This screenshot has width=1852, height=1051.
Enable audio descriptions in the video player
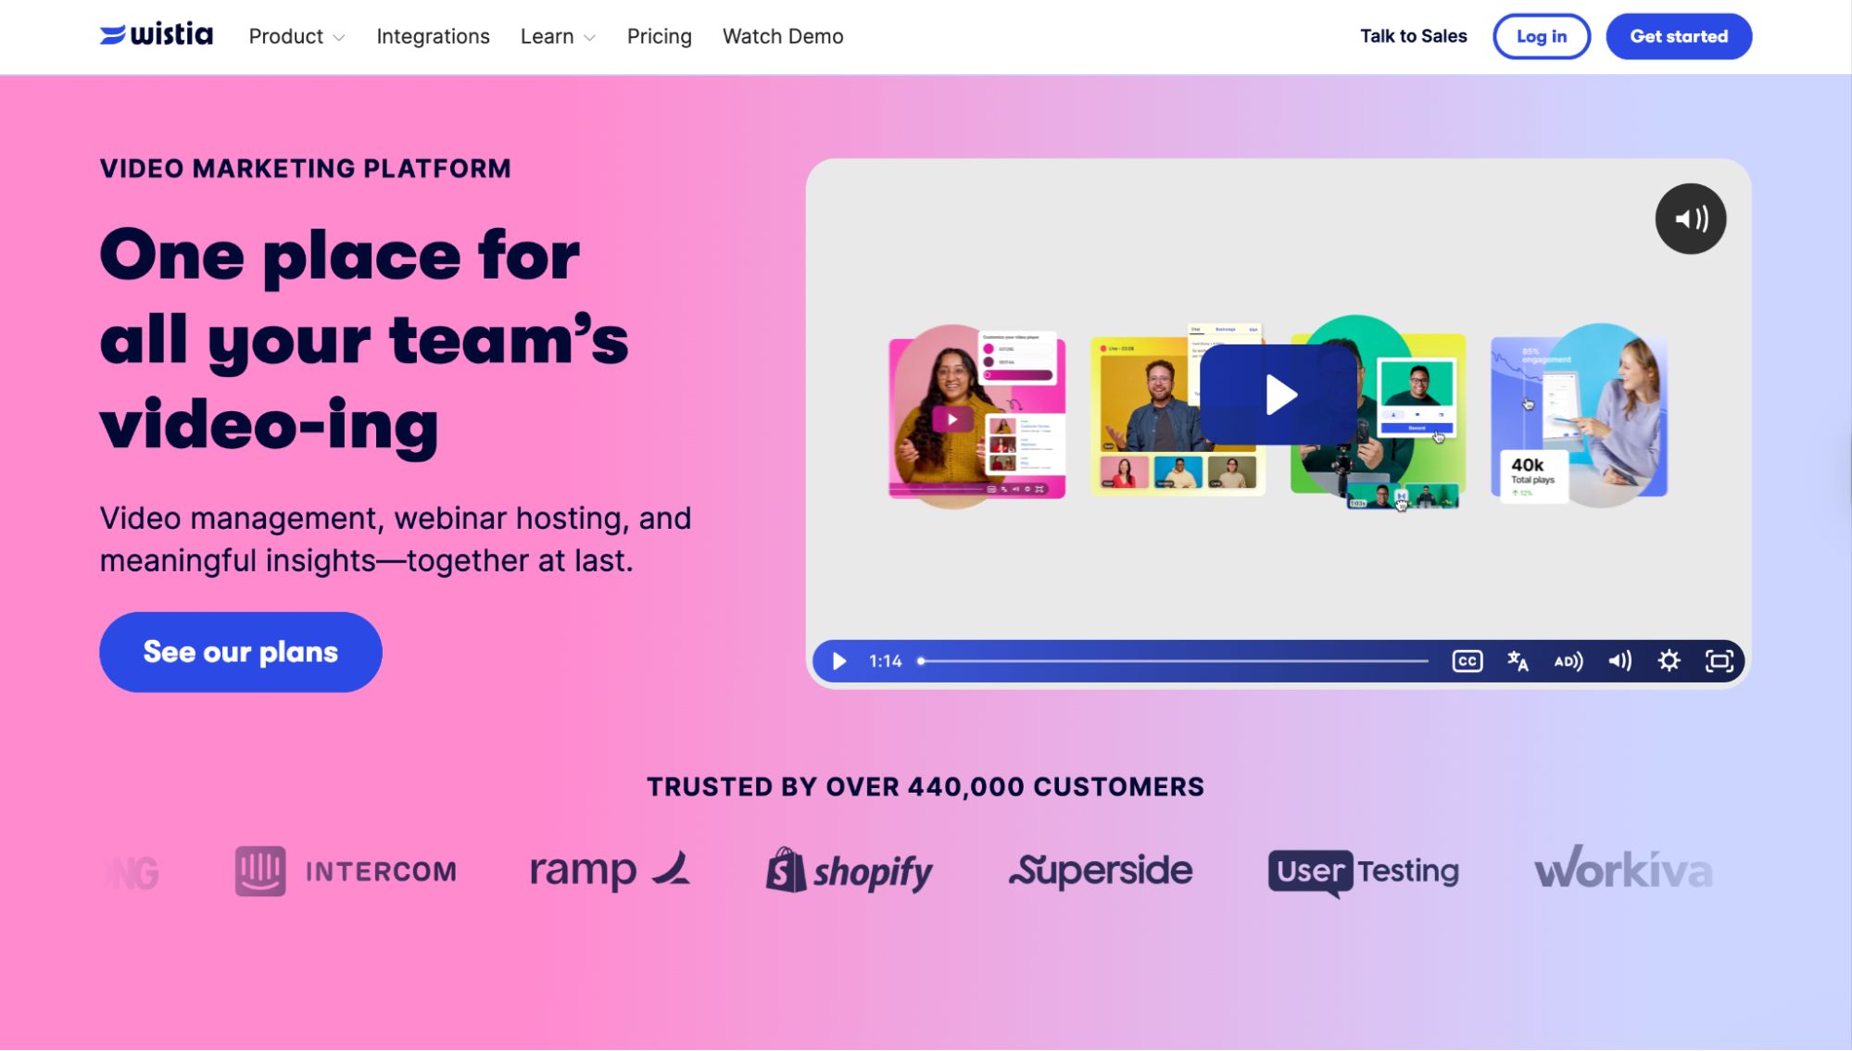click(1569, 660)
